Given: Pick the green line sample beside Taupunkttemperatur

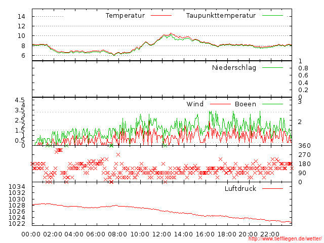Looking at the screenshot, I should (x=272, y=16).
